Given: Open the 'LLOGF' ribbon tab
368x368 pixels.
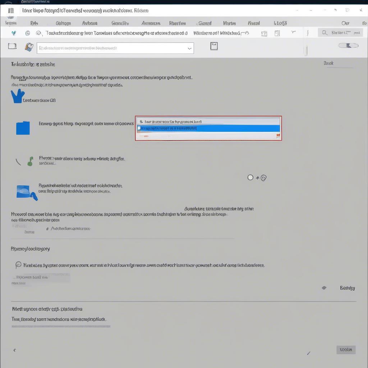Looking at the screenshot, I should pyautogui.click(x=280, y=23).
